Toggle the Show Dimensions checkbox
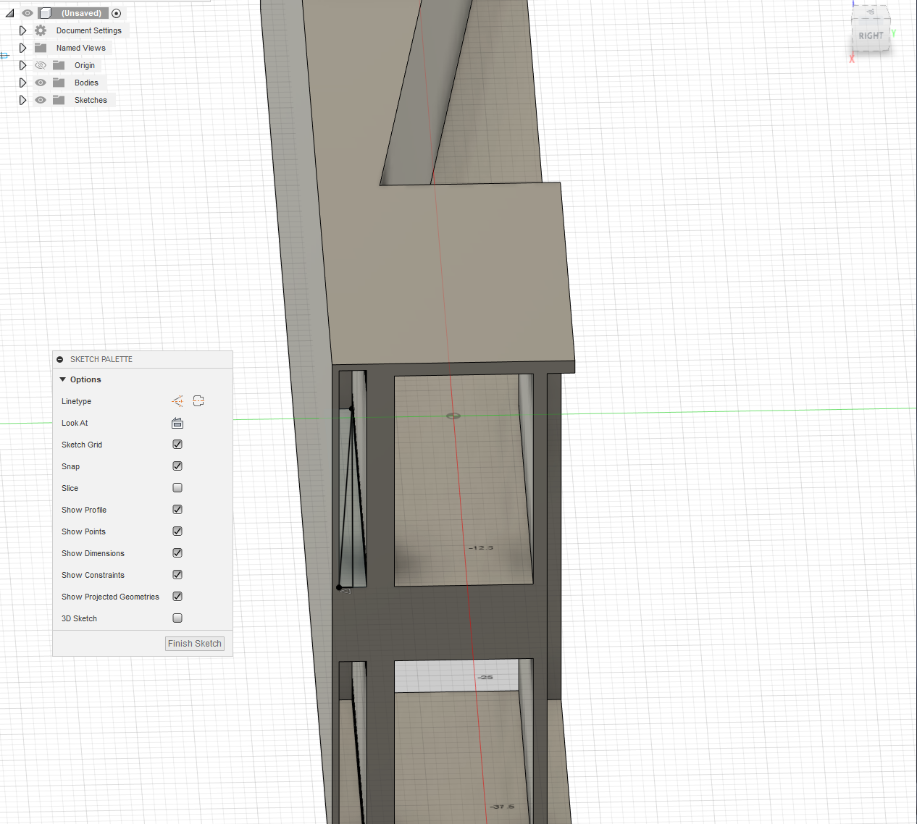This screenshot has width=917, height=824. 177,553
